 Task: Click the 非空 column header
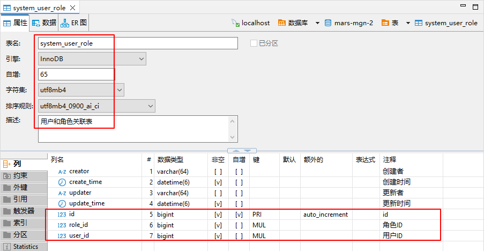click(218, 160)
